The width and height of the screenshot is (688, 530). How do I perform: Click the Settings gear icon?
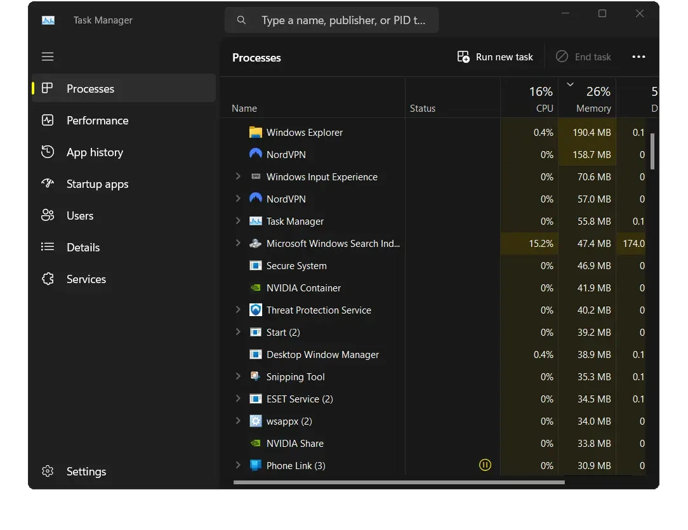(48, 471)
